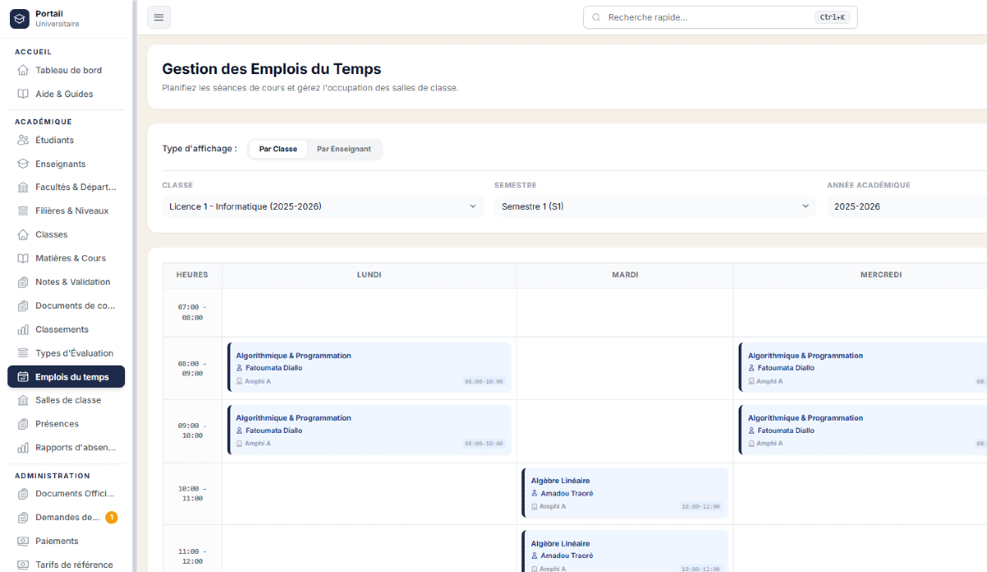Screen dimensions: 987x572
Task: Click the 10:00 - 11:00 time row label
Action: [192, 493]
